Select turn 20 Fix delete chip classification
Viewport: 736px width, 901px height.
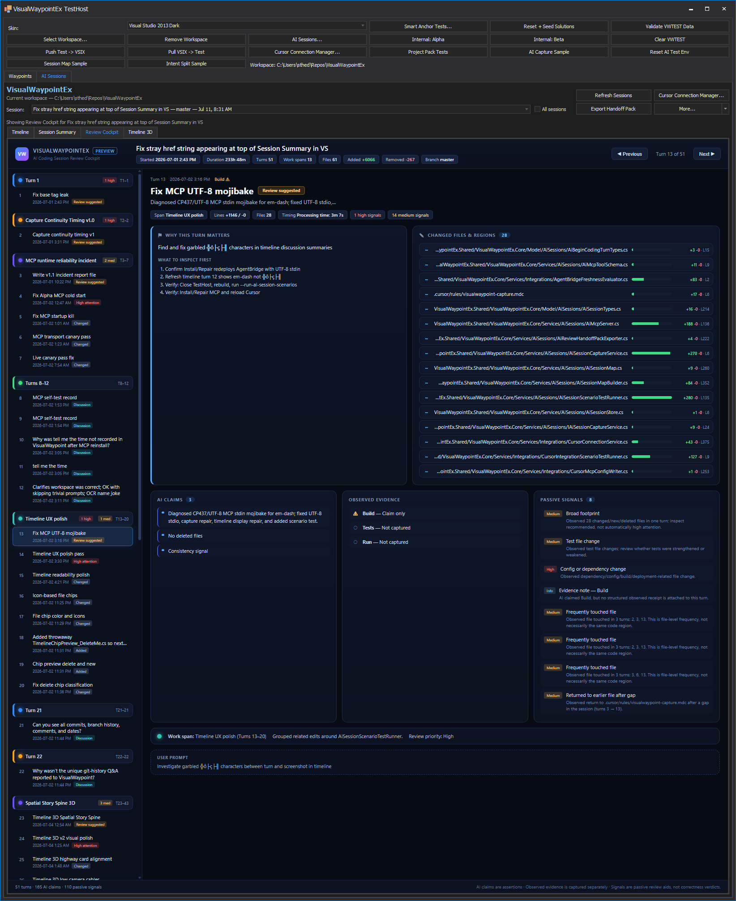click(73, 688)
